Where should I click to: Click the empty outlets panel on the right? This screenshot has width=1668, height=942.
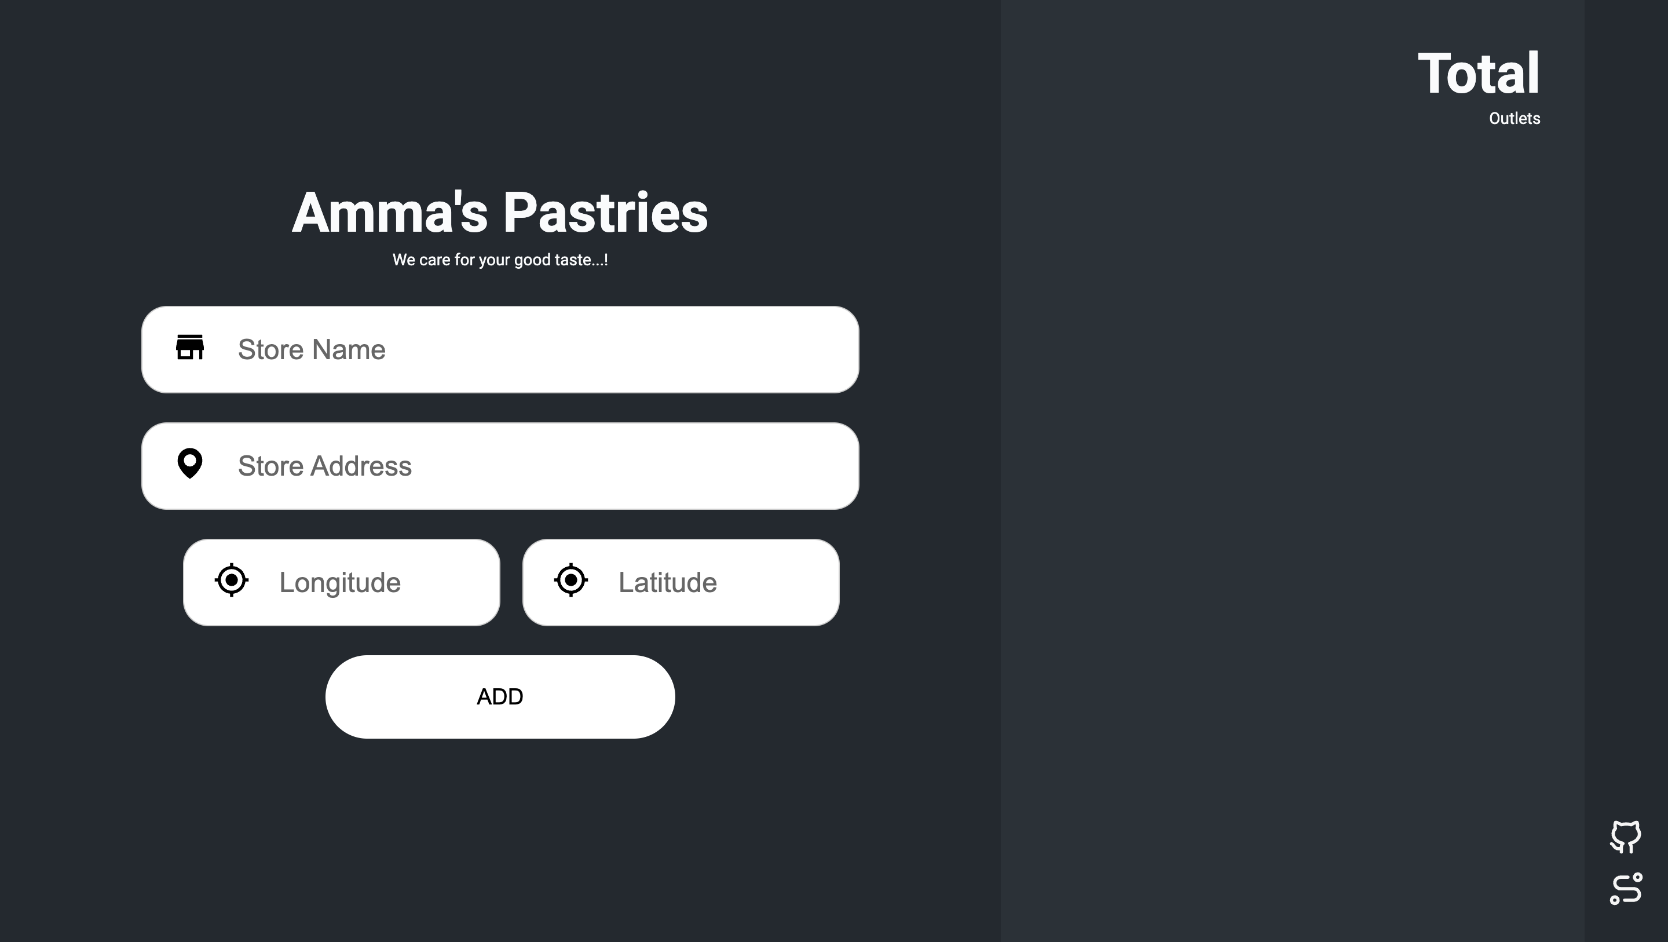click(x=1327, y=454)
